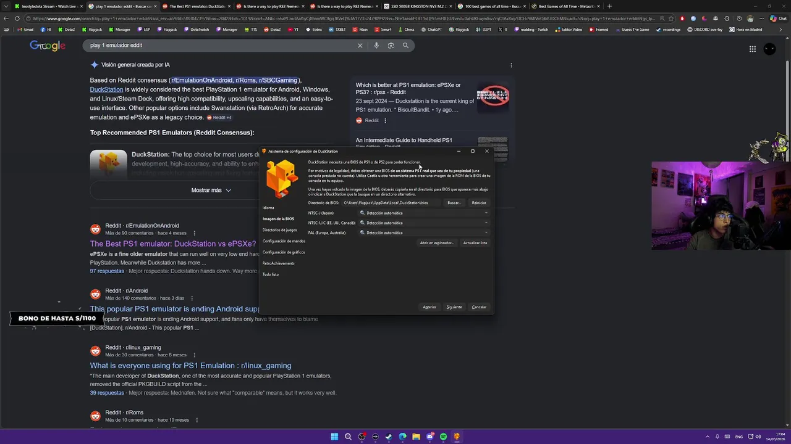This screenshot has height=444, width=791.
Task: Open the NTSC-U/C (EE. UU., Canadá) dropdown
Action: 424,223
